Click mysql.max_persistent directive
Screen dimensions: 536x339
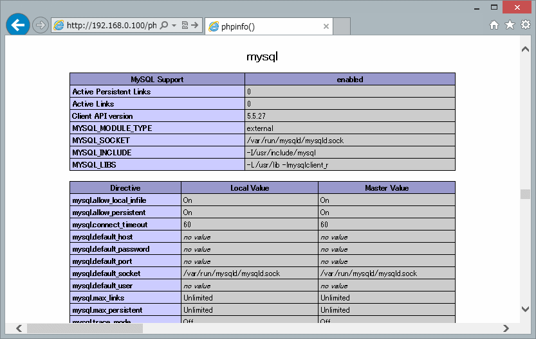107,310
